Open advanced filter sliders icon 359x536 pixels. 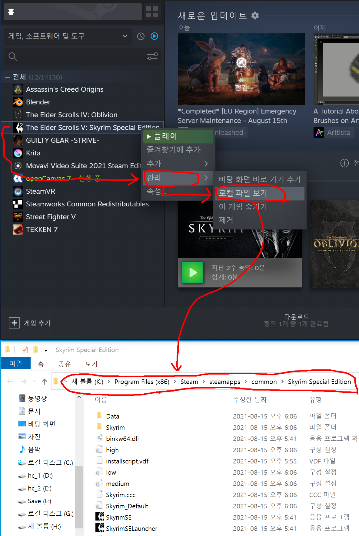152,56
